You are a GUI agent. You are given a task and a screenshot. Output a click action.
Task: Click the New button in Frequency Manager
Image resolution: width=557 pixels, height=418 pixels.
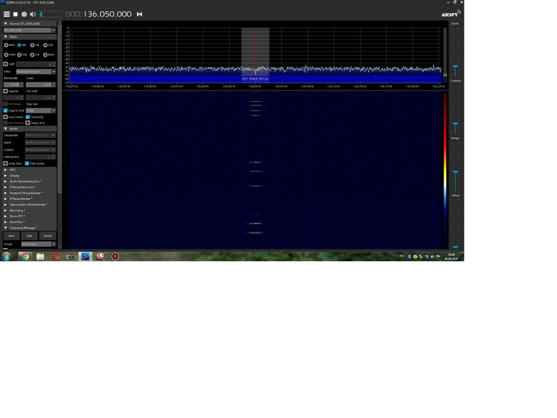tap(11, 235)
